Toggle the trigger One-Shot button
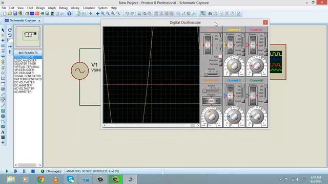 pyautogui.click(x=220, y=60)
